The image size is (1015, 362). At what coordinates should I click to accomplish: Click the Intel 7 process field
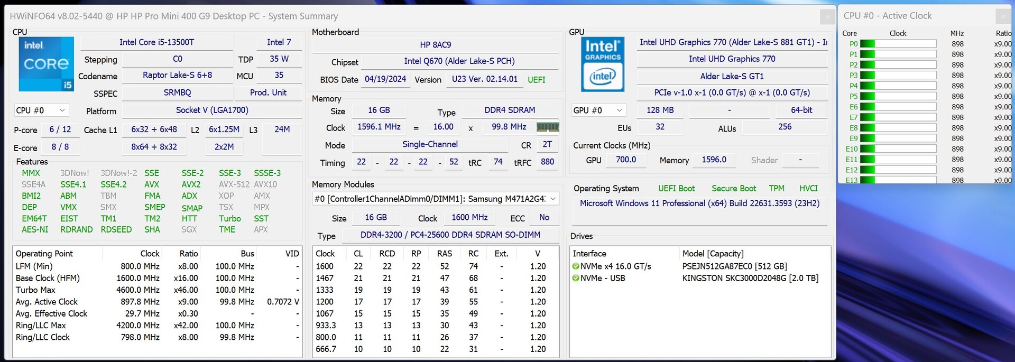(279, 42)
